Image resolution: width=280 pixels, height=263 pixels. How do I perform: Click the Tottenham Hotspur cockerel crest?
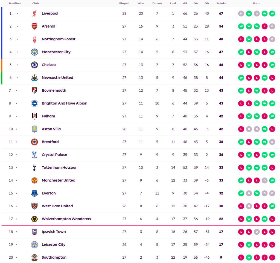pos(34,168)
